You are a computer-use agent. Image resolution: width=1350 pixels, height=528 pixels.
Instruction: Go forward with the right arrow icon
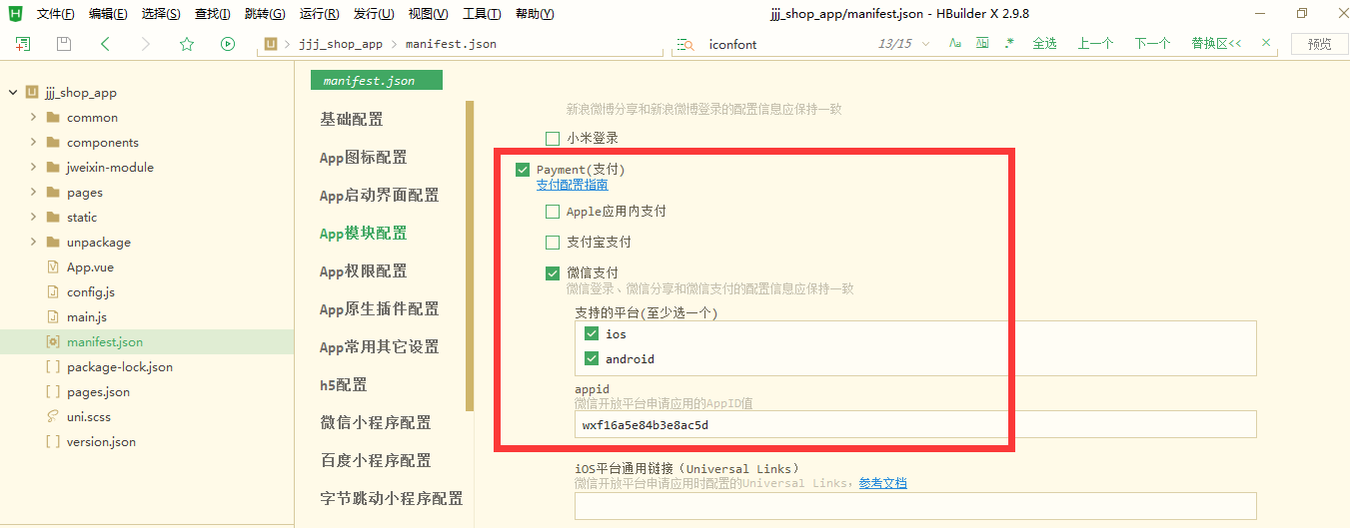click(146, 44)
